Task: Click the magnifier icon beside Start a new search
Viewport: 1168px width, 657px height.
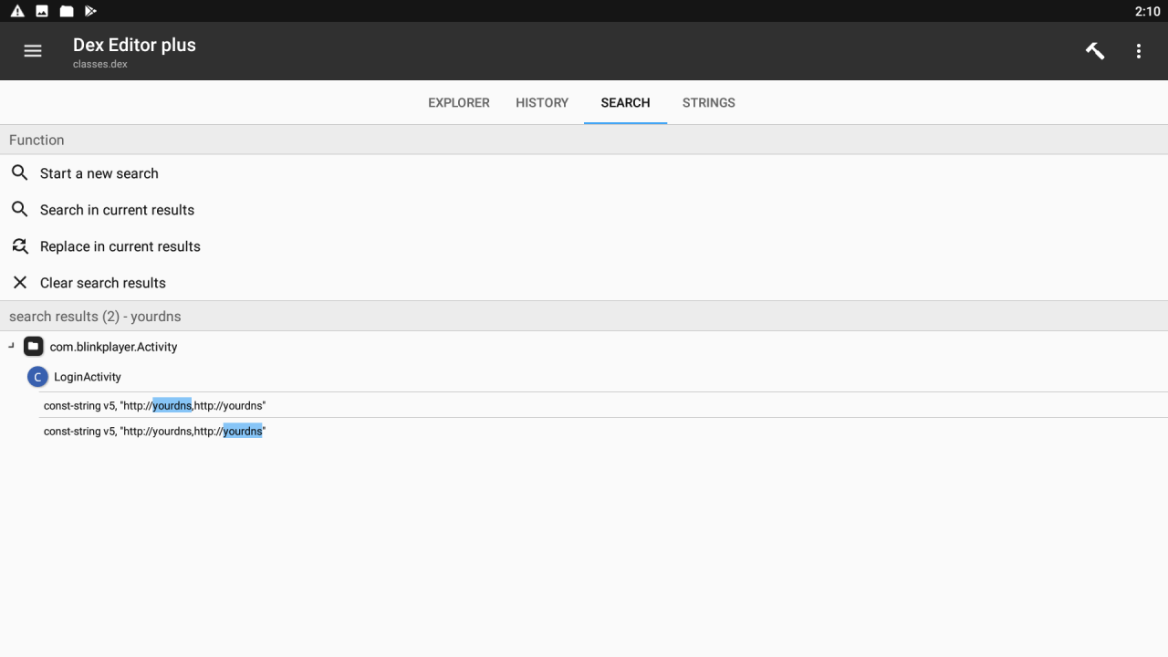Action: 19,172
